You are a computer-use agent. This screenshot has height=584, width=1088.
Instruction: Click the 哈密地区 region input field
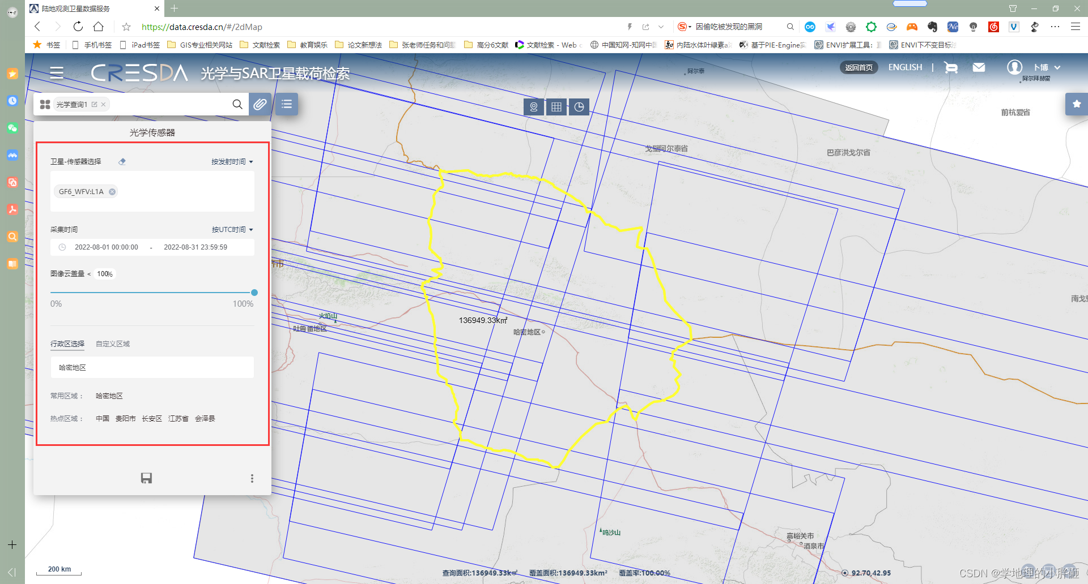152,368
